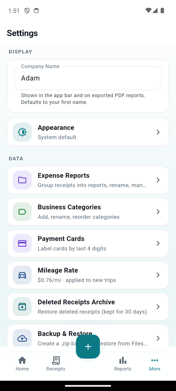Tap the Deleted Receipts Archive box icon
Image resolution: width=176 pixels, height=391 pixels.
[22, 307]
